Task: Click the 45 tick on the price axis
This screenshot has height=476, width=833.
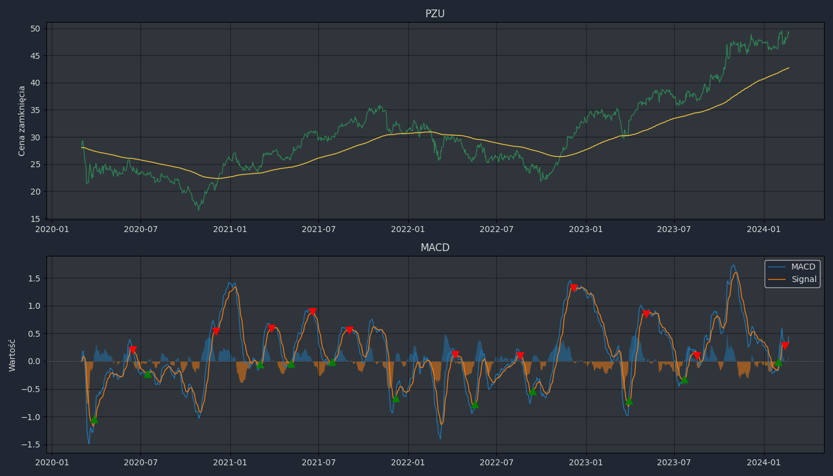Action: click(x=35, y=55)
